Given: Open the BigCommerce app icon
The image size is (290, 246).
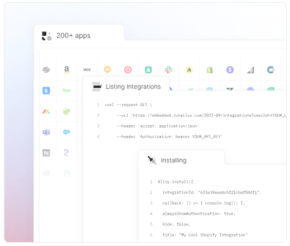Looking at the screenshot, I should (250, 70).
